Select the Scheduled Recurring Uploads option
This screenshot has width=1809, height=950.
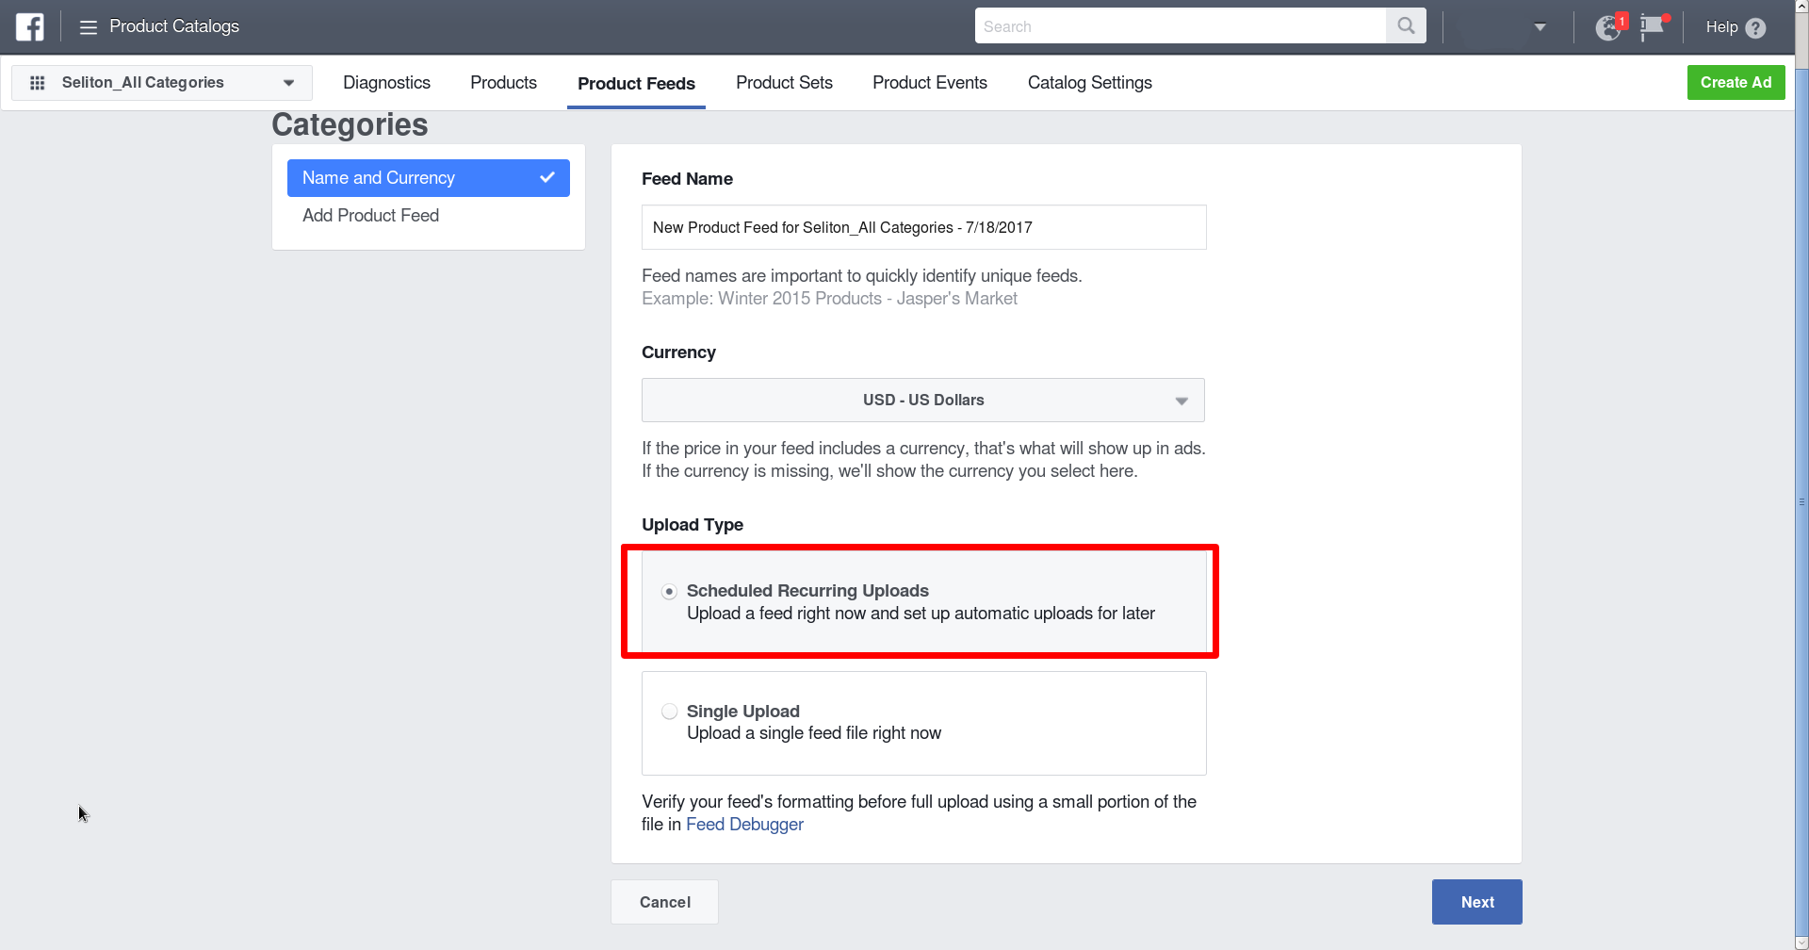(x=669, y=591)
